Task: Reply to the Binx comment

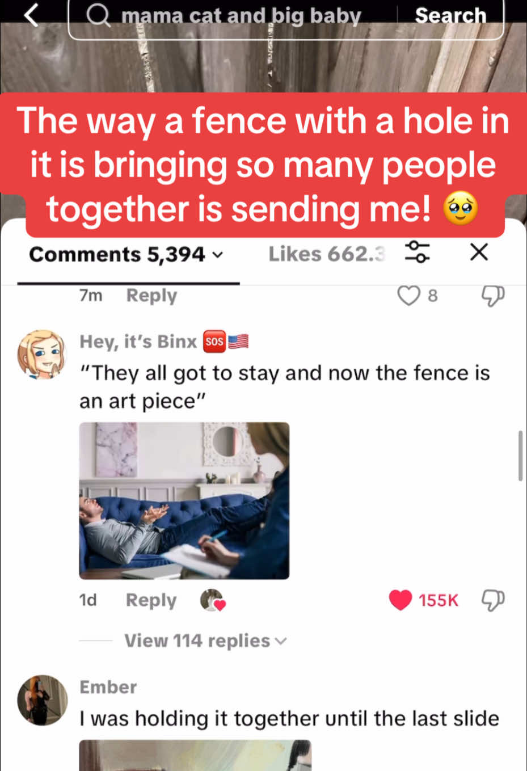Action: 151,600
